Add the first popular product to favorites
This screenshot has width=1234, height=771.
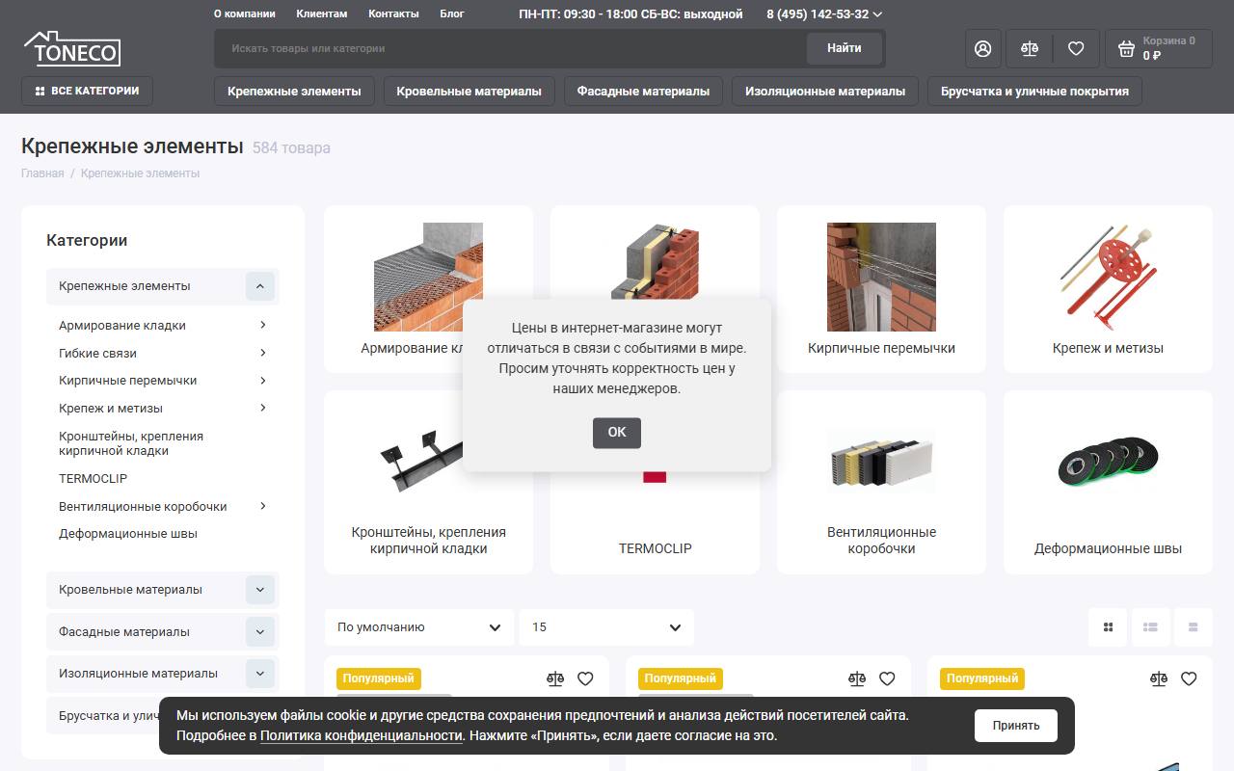click(585, 678)
